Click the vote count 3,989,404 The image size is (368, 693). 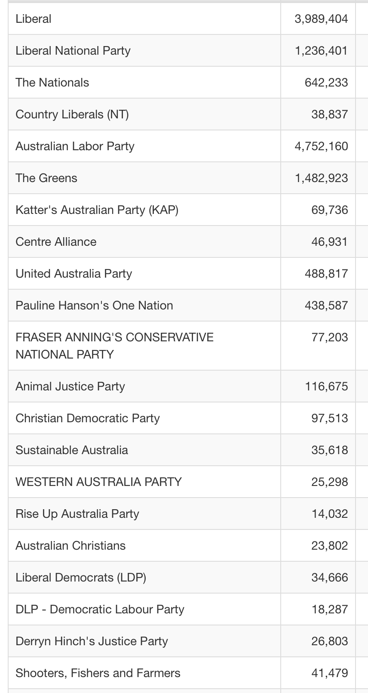(321, 19)
